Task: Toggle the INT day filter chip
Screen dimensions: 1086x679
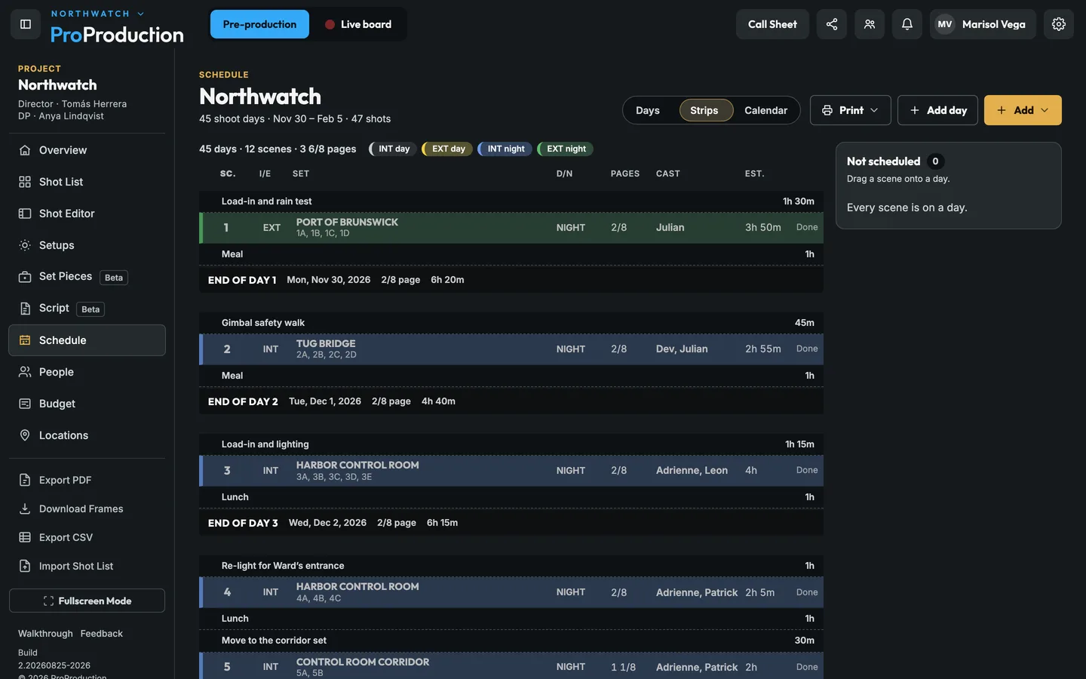Action: click(x=393, y=149)
